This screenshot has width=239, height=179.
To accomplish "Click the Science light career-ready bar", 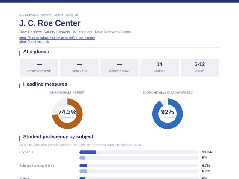I will (x=83, y=171).
